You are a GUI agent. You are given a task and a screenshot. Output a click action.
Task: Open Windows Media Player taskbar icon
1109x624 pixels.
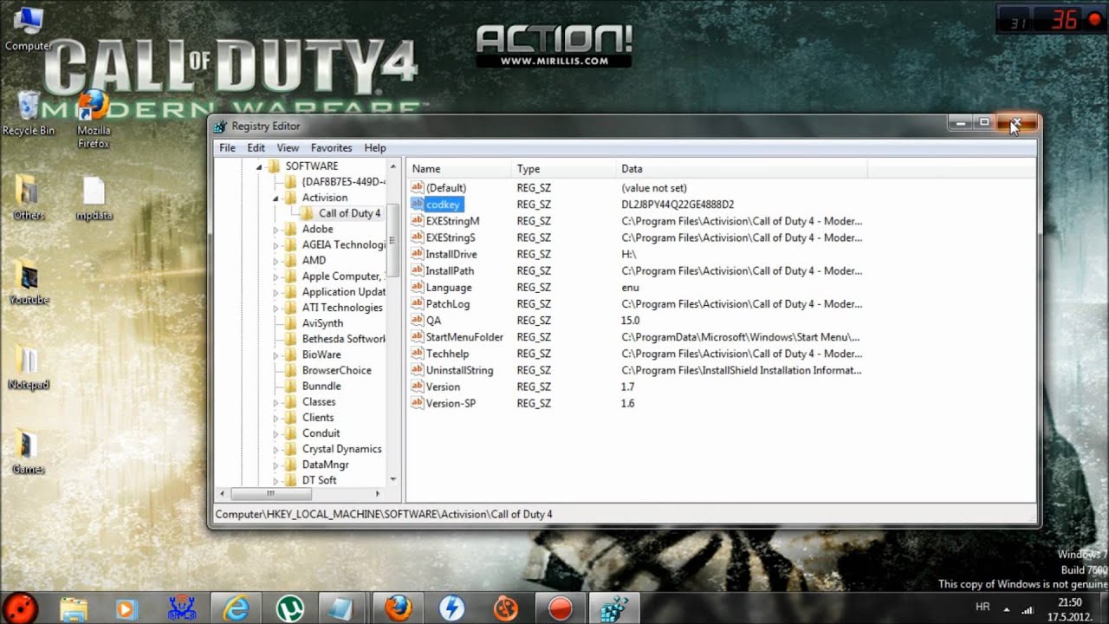coord(126,608)
